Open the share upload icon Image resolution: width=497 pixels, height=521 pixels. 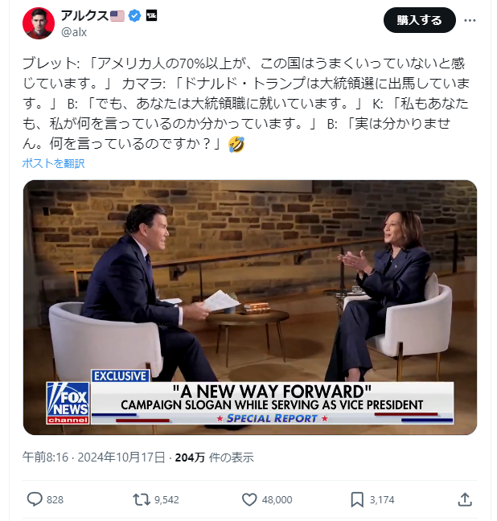point(465,499)
